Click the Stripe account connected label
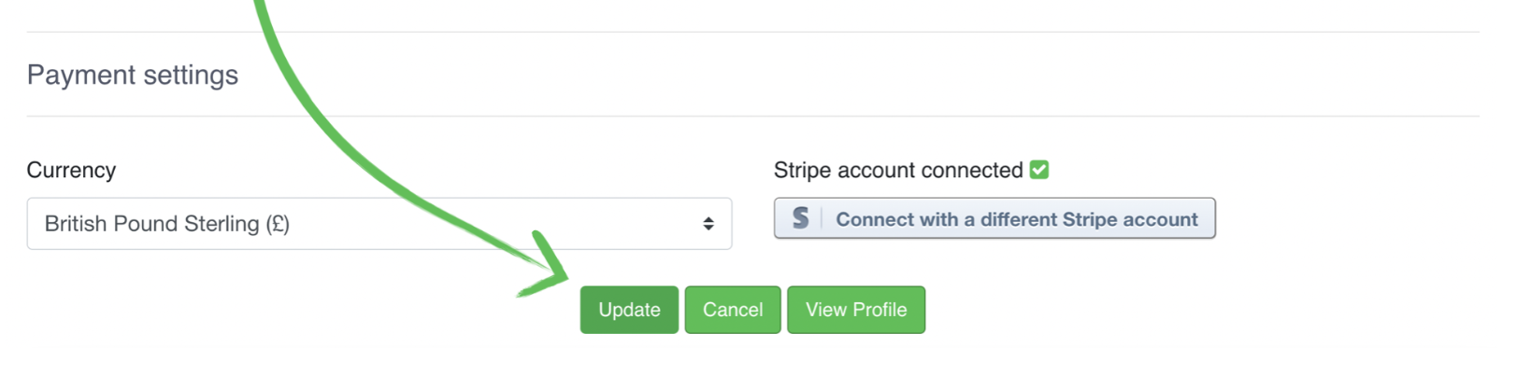This screenshot has width=1516, height=375. (x=898, y=170)
